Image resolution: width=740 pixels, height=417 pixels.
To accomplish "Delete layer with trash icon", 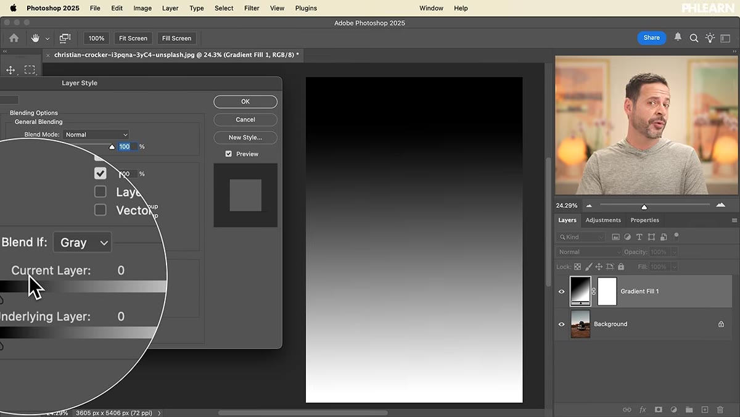I will (x=720, y=410).
